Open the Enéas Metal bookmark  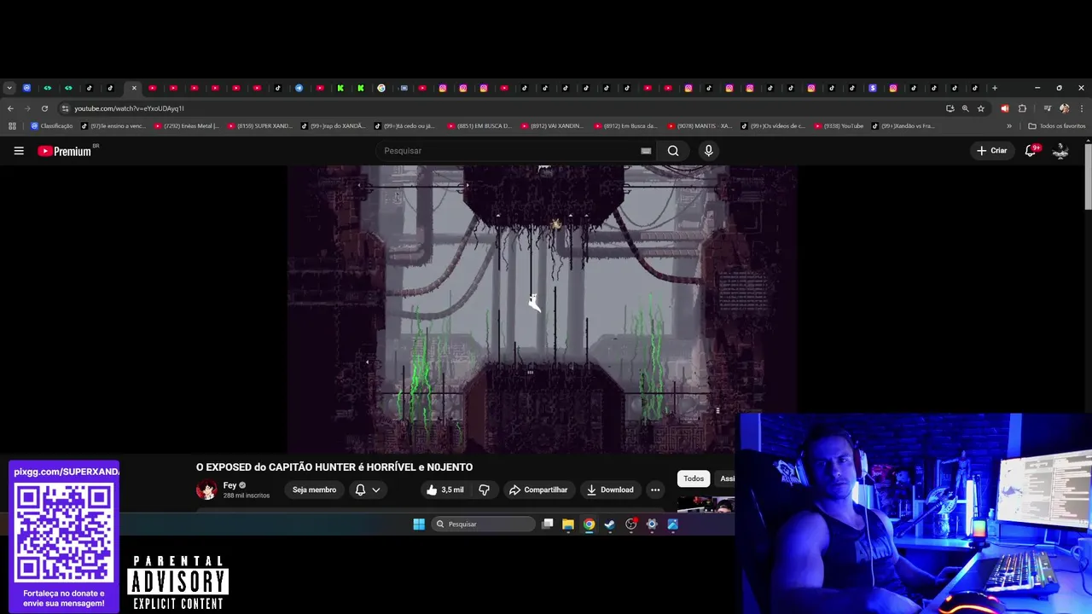point(187,126)
